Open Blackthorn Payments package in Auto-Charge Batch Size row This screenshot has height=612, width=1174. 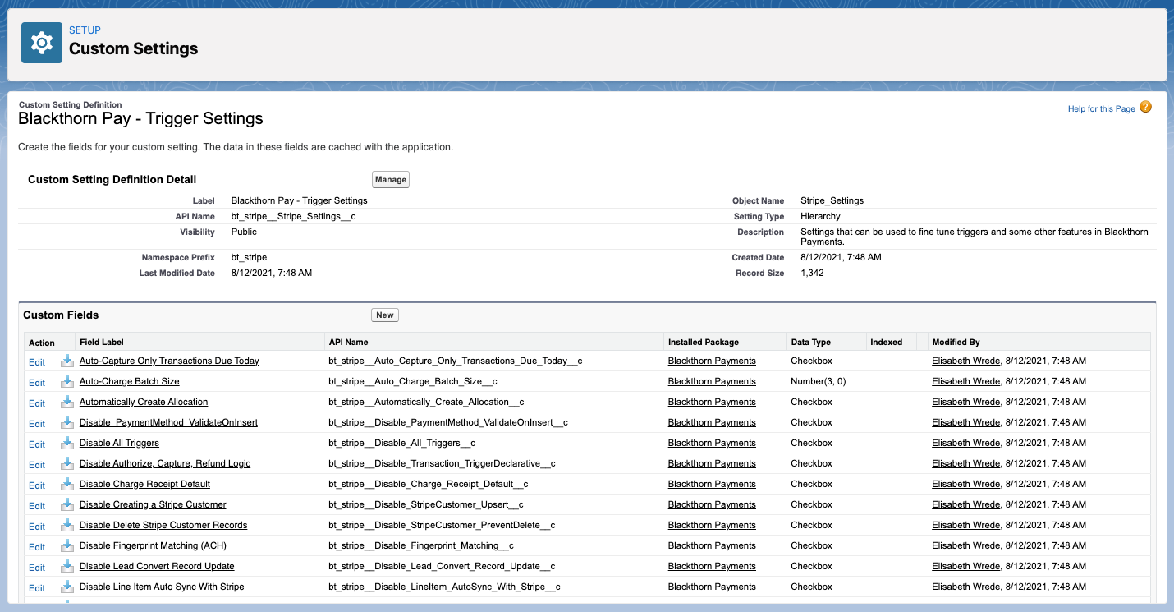(712, 381)
